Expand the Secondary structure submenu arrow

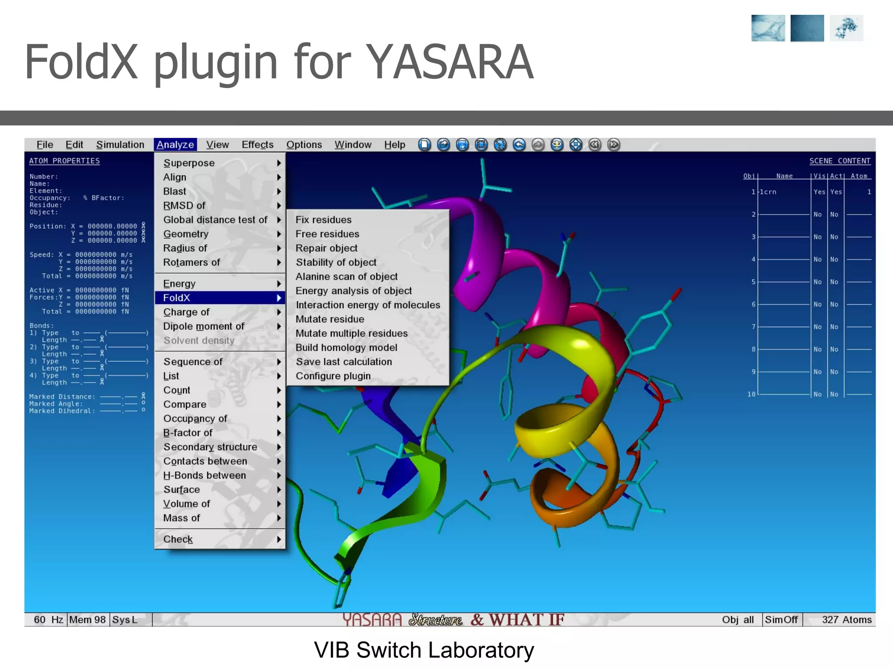[x=279, y=447]
